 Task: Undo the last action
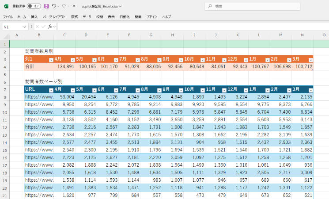54,6
